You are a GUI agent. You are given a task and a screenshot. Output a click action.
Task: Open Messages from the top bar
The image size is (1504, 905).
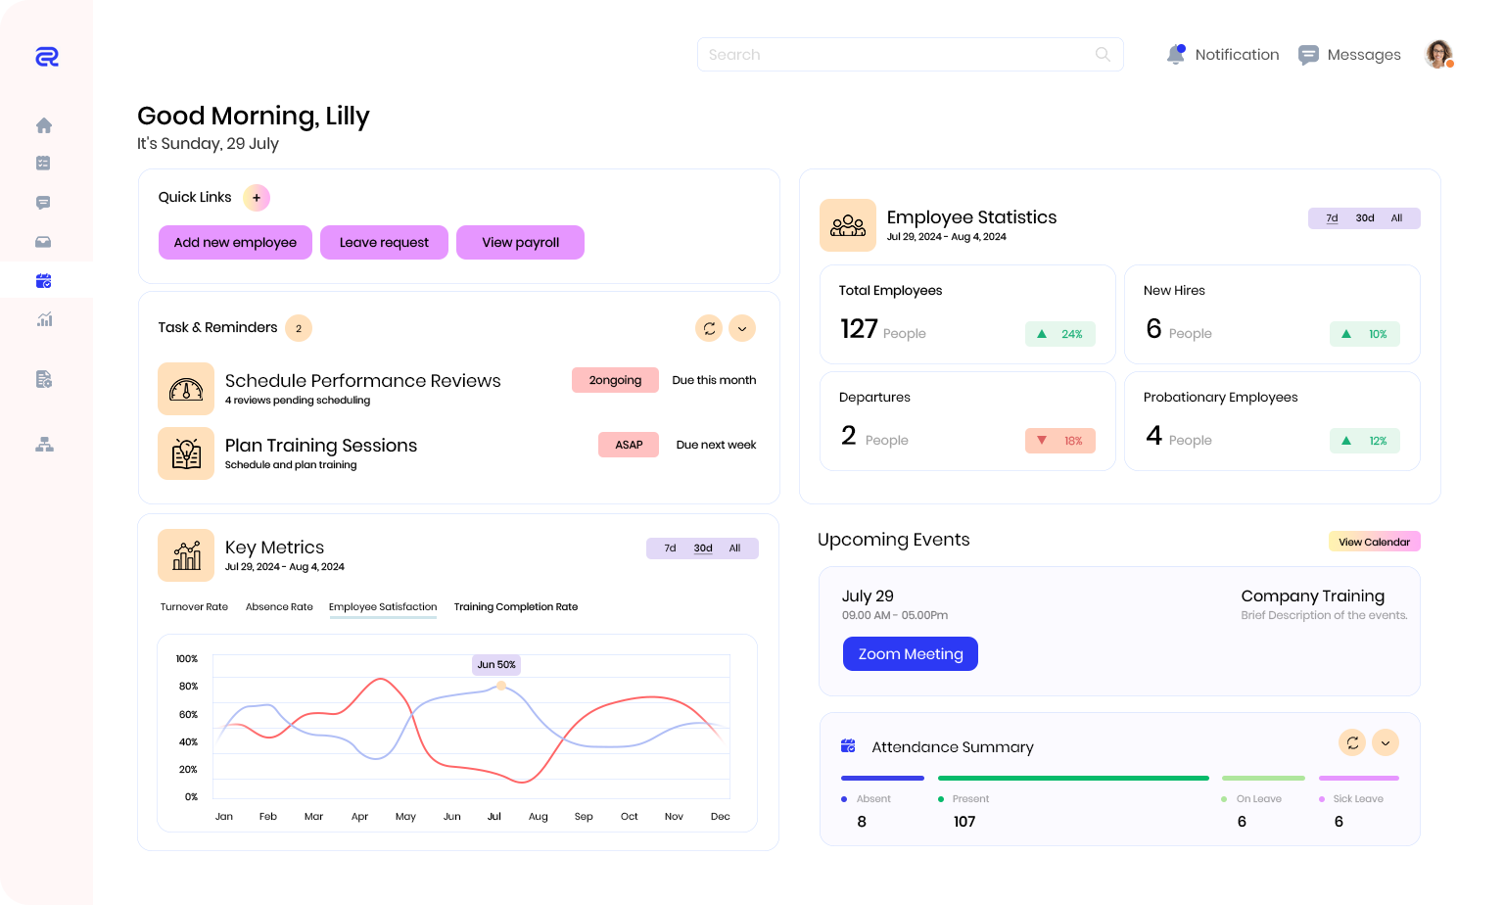click(x=1349, y=55)
